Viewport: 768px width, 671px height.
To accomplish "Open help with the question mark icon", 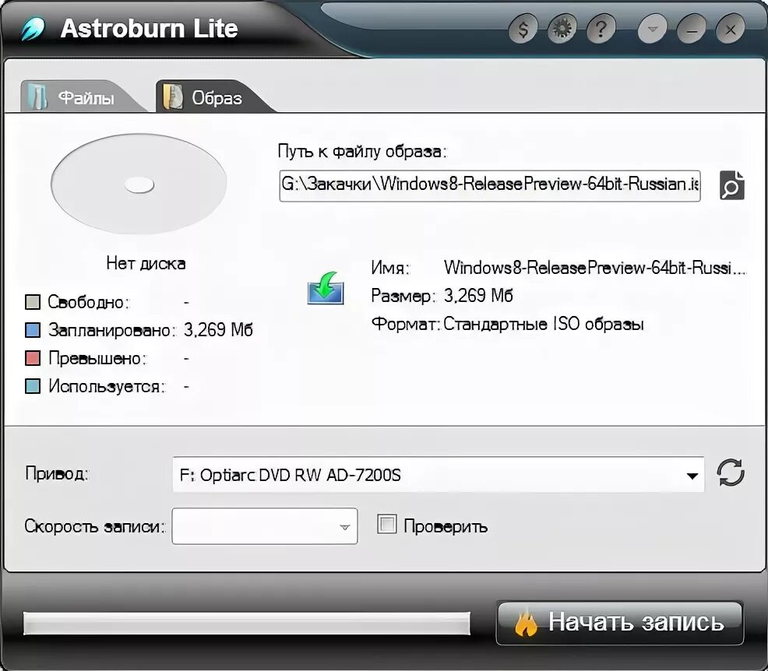I will pos(601,30).
